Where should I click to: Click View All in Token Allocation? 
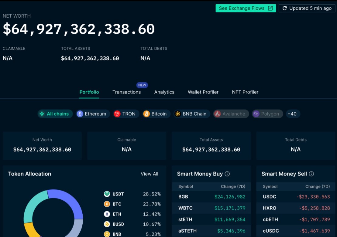point(150,174)
